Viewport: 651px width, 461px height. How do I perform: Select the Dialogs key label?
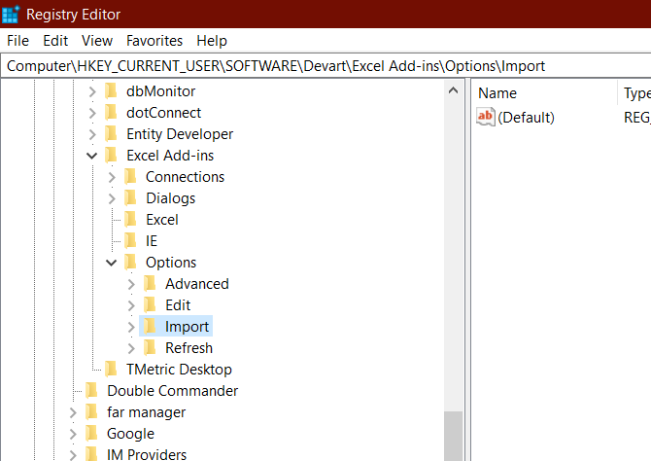pyautogui.click(x=170, y=198)
